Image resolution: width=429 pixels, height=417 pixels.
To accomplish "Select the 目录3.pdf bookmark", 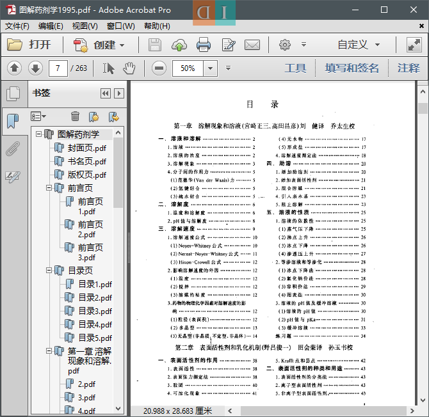I will [x=95, y=311].
